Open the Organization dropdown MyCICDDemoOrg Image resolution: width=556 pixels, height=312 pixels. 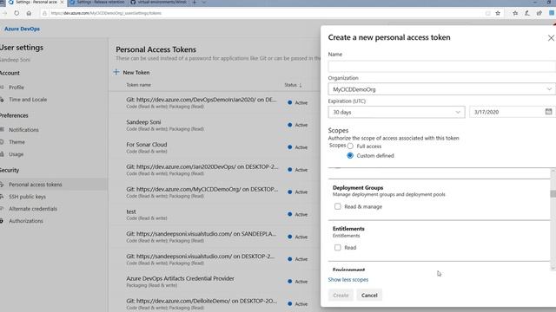441,89
